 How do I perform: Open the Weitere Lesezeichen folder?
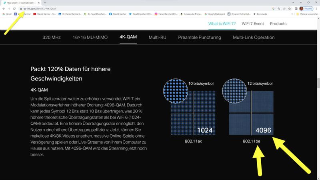click(x=307, y=14)
